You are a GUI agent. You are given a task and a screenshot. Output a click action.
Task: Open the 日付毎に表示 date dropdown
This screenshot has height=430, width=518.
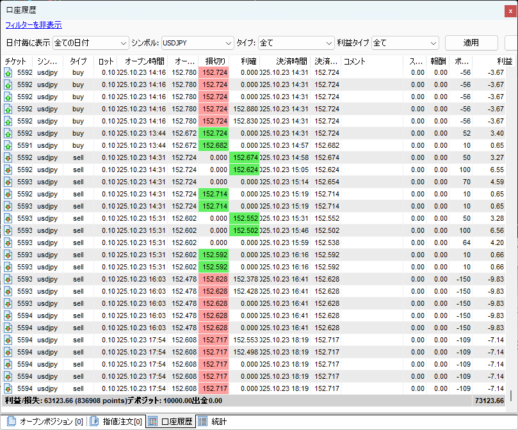pos(91,43)
